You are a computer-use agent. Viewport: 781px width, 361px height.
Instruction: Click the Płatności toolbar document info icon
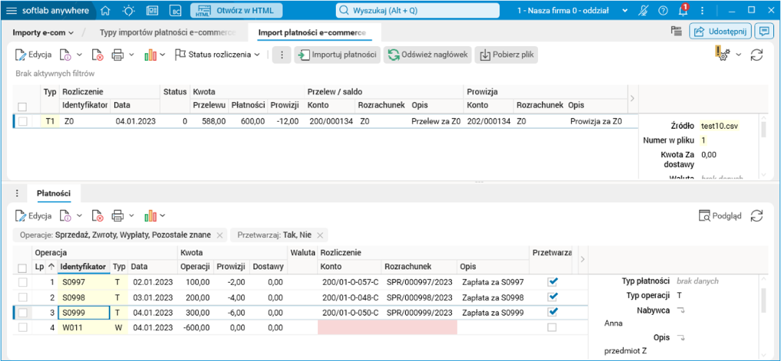click(x=65, y=216)
